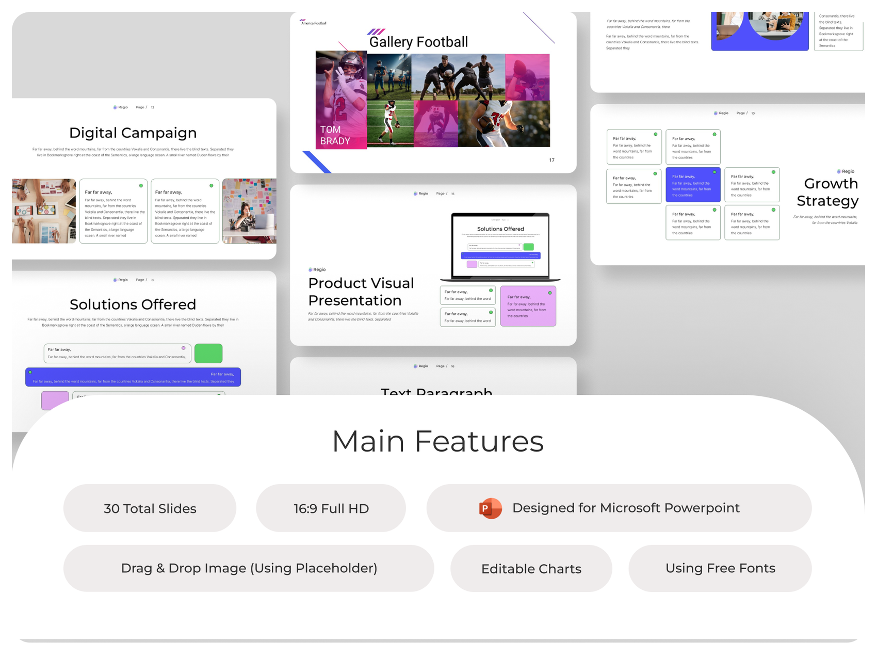Click the Regio logo on Digital Campaign slide
This screenshot has width=877, height=658.
click(x=120, y=107)
